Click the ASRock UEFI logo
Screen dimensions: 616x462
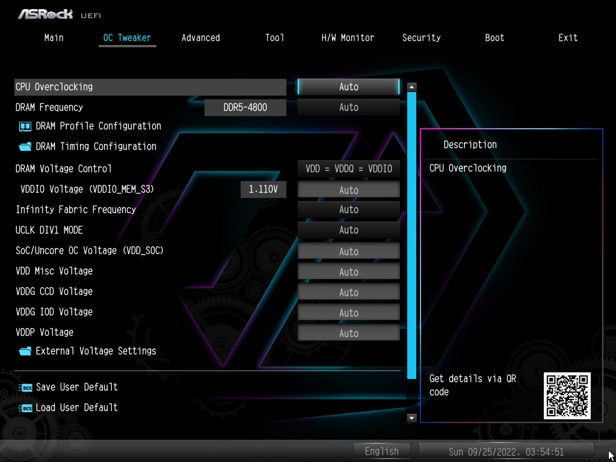[59, 14]
